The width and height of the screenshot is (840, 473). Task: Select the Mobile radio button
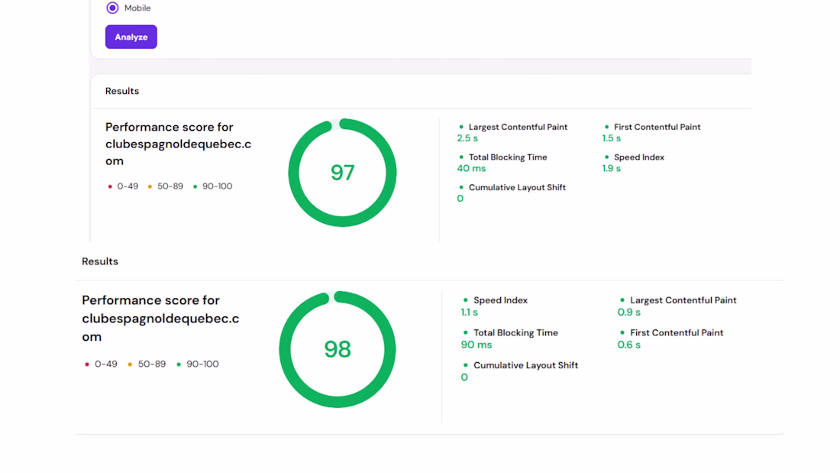[x=112, y=8]
